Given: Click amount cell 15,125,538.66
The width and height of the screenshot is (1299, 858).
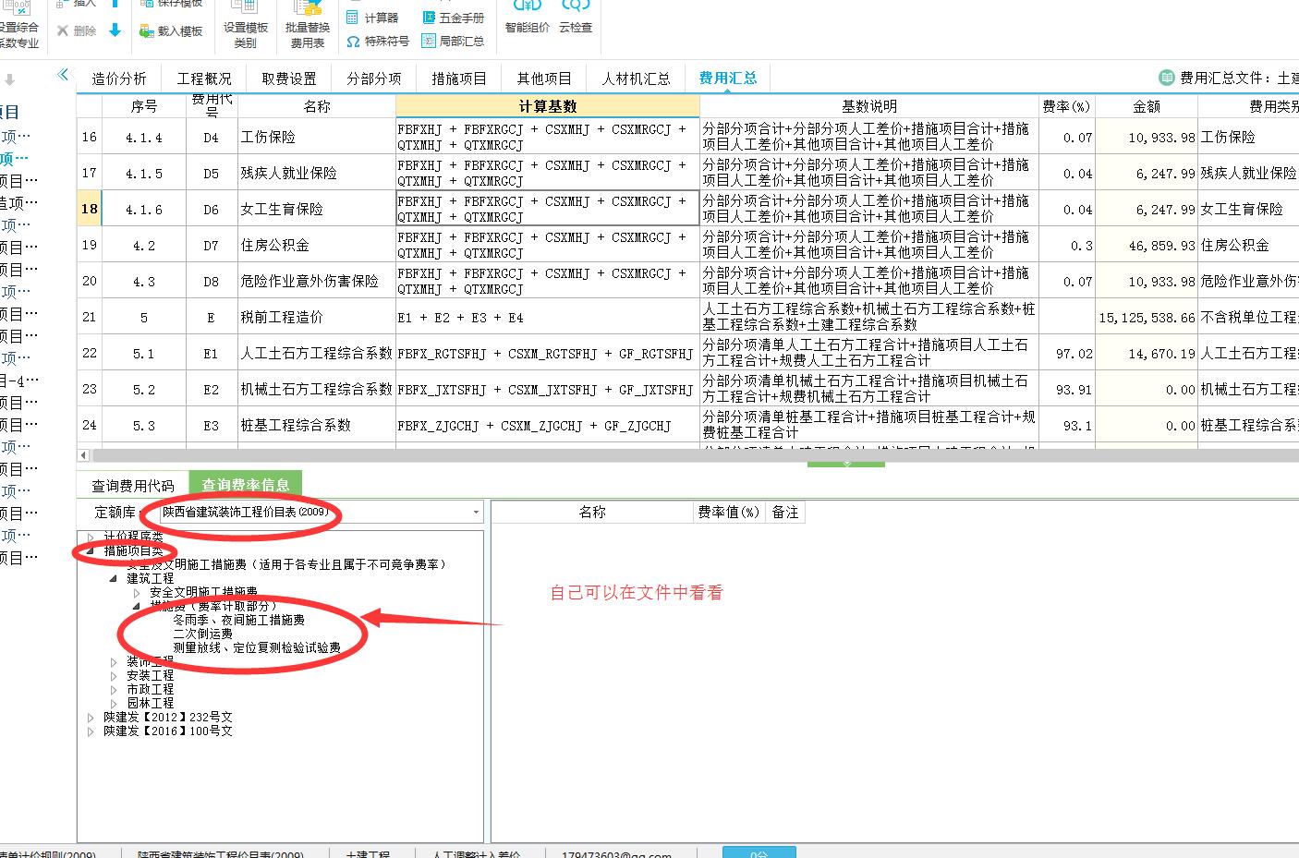Looking at the screenshot, I should pyautogui.click(x=1146, y=317).
